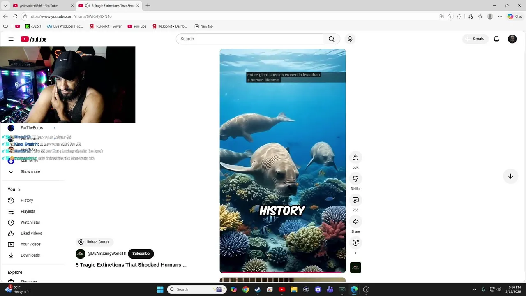The image size is (526, 296).
Task: Open the tab search dropdown arrow
Action: point(5,6)
